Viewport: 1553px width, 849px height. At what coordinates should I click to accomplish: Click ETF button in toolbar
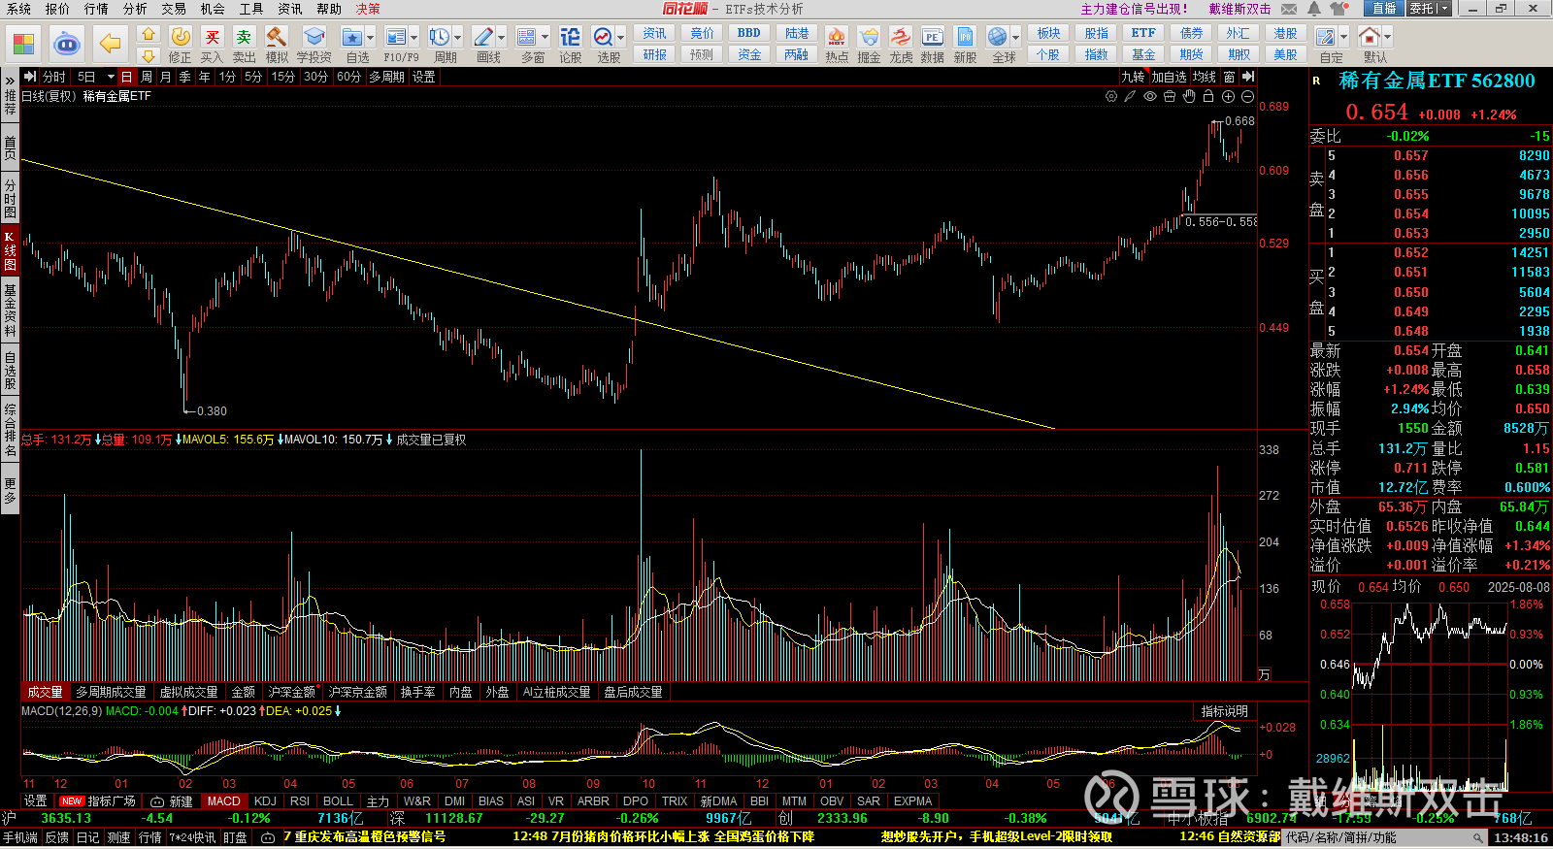point(1143,33)
